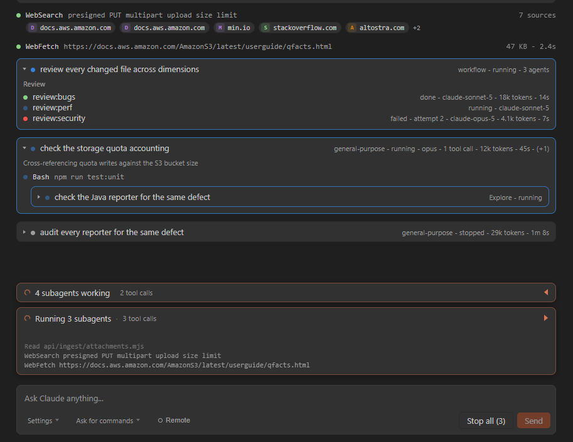Click the status dot of Java reporter subtask
The width and height of the screenshot is (573, 442).
48,198
